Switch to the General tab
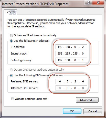The width and height of the screenshot is (106, 118). 10,12
